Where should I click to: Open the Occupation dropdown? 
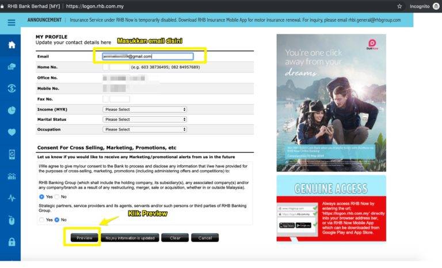(x=144, y=129)
